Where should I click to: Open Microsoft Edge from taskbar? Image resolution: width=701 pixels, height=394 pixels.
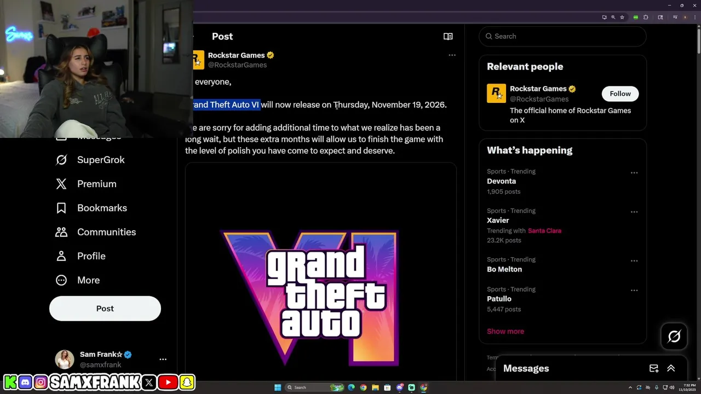[x=351, y=387]
